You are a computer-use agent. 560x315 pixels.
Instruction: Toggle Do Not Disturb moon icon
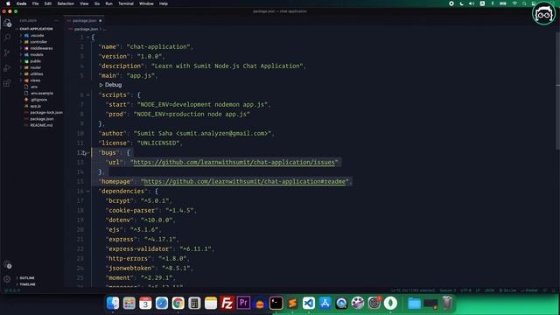462,3
